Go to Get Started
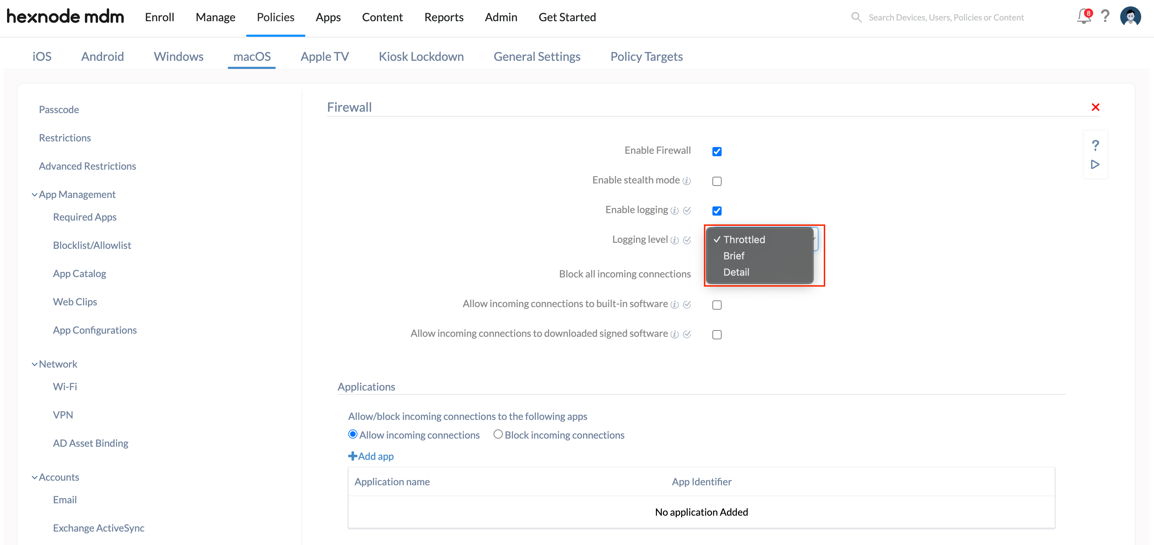Viewport: 1154px width, 545px height. [567, 17]
